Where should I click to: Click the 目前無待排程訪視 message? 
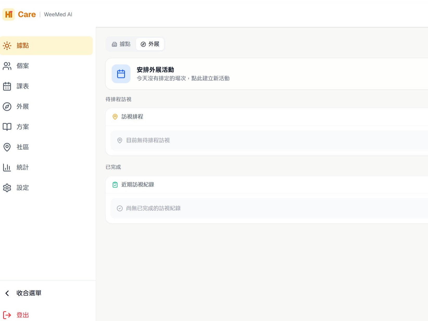pyautogui.click(x=148, y=141)
